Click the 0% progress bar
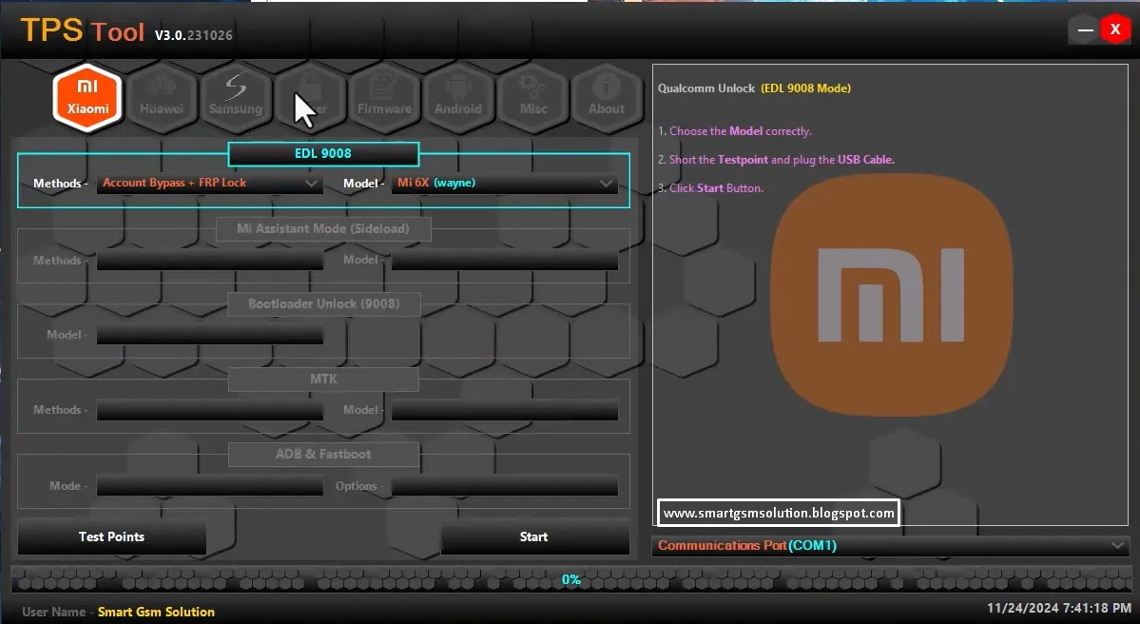 pos(570,579)
